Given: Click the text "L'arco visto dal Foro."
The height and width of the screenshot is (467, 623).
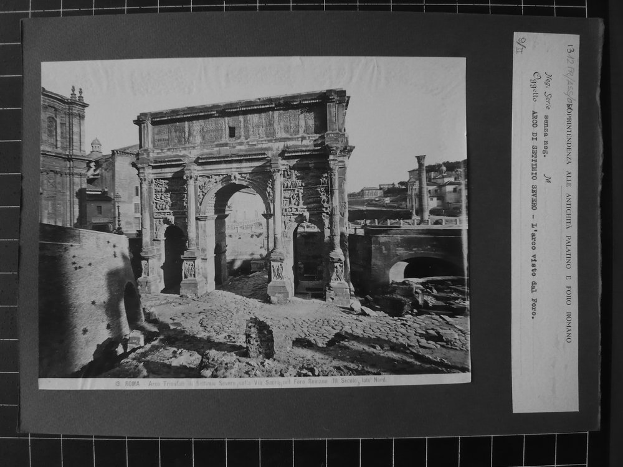Looking at the screenshot, I should (535, 270).
